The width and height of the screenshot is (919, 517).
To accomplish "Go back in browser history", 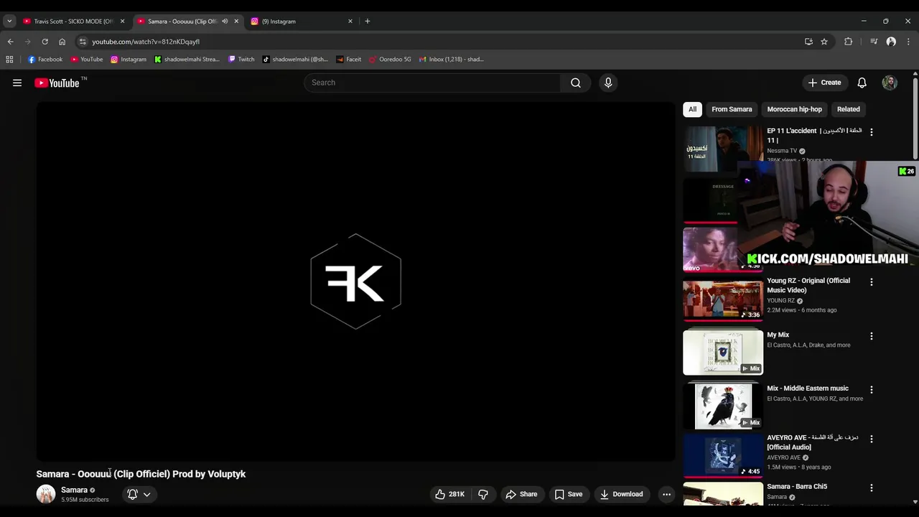I will coord(10,42).
